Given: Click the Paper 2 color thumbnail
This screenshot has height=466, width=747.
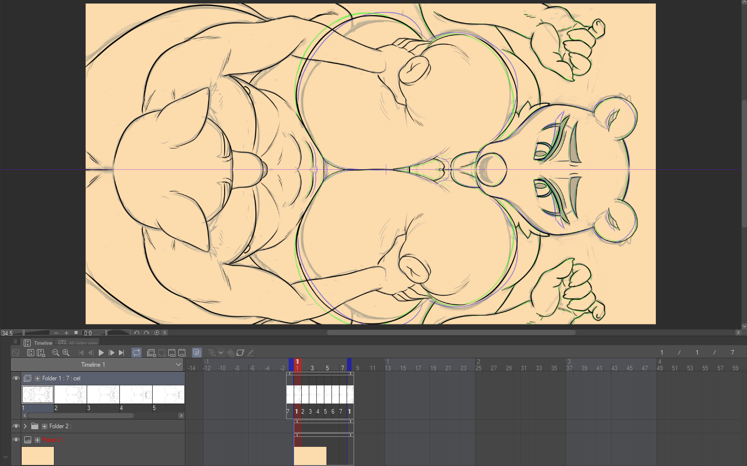Looking at the screenshot, I should coord(38,456).
